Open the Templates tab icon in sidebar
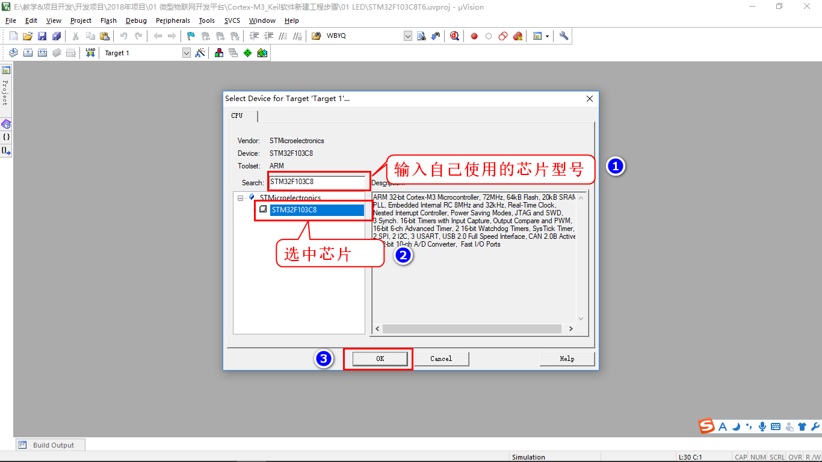 click(6, 151)
